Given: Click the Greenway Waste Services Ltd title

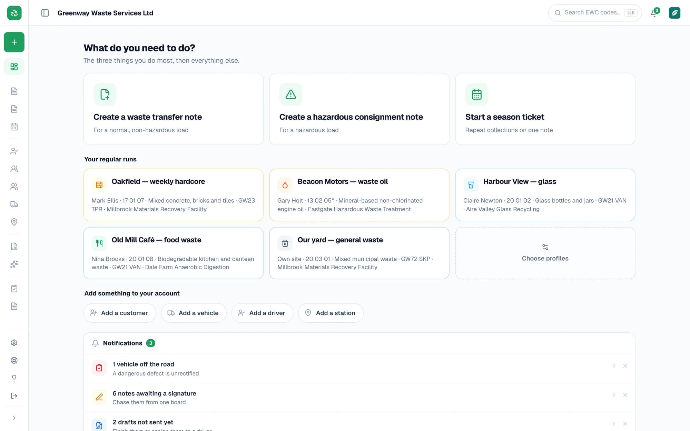Looking at the screenshot, I should pyautogui.click(x=105, y=13).
